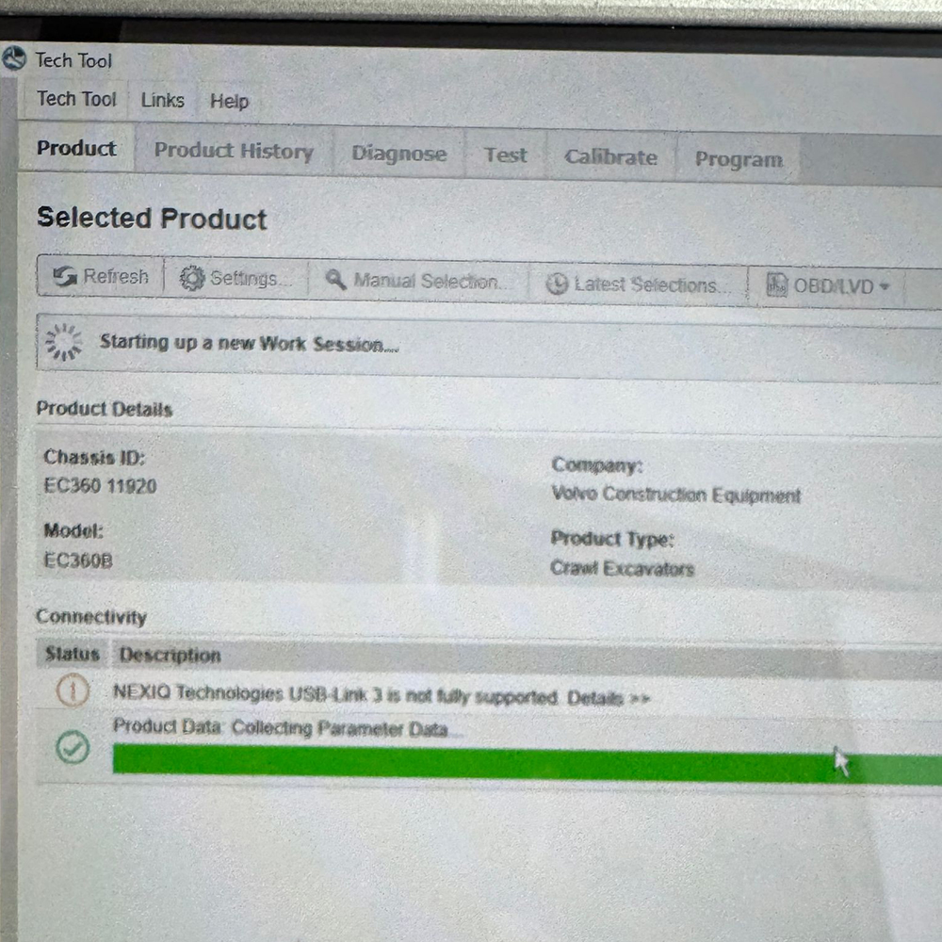942x942 pixels.
Task: Click the Settings gear icon
Action: 192,278
